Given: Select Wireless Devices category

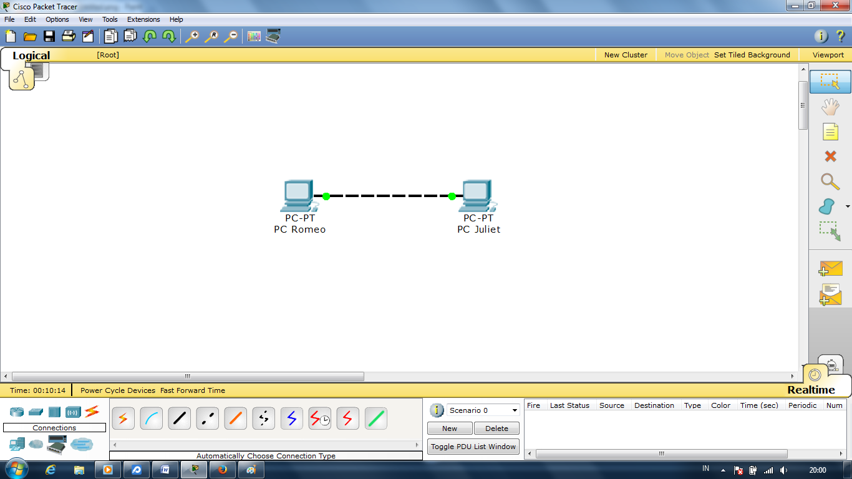Looking at the screenshot, I should [74, 412].
